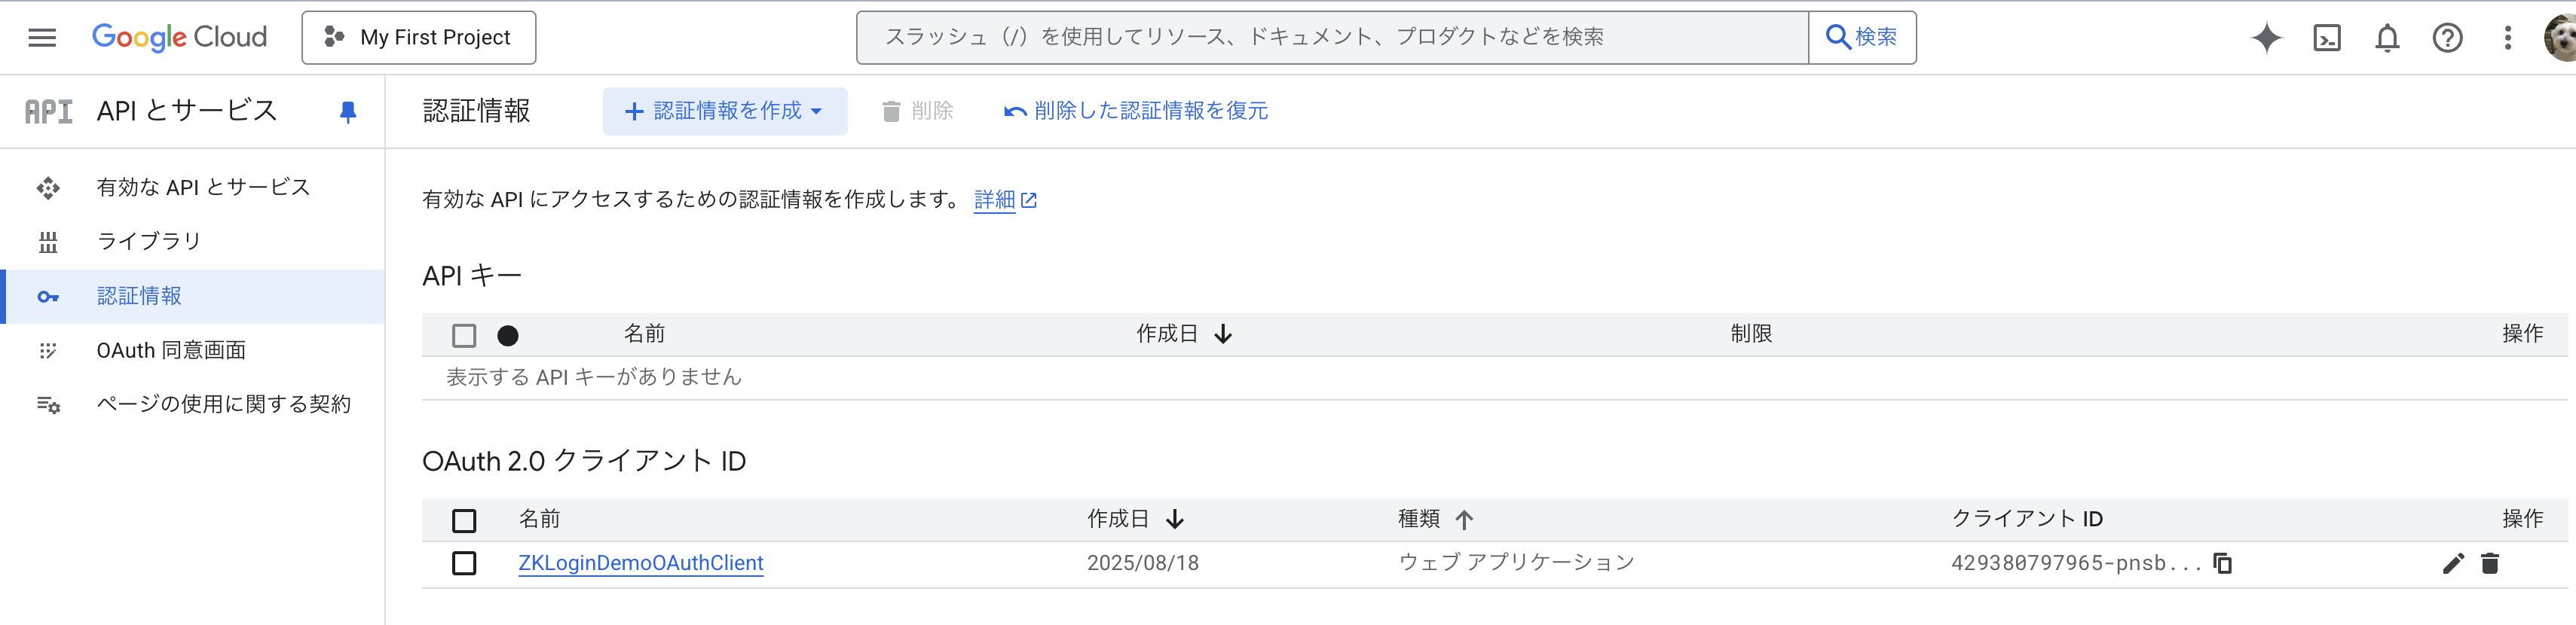Viewport: 2576px width, 625px height.
Task: Edit ZKLoginDemoOAuthClient with pencil icon
Action: pyautogui.click(x=2453, y=563)
